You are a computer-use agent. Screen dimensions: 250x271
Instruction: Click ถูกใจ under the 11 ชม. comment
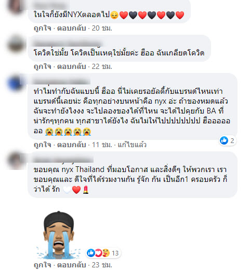43,145
